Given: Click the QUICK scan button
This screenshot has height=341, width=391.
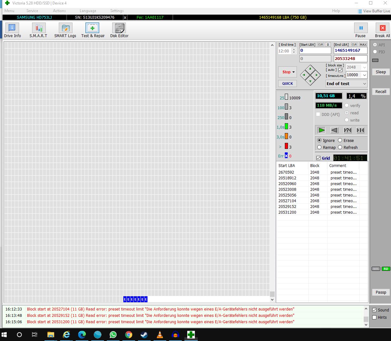Looking at the screenshot, I should click(x=288, y=84).
